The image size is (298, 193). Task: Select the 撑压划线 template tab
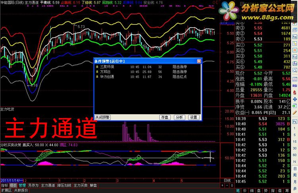tap(64, 185)
